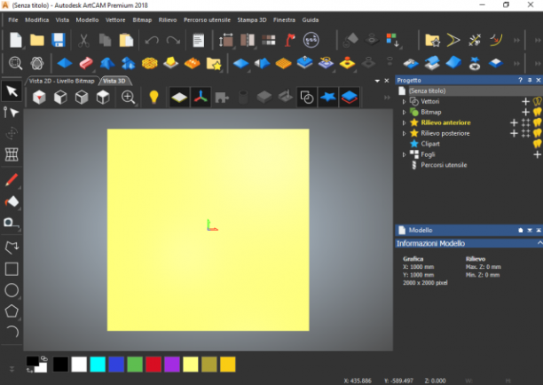Toggle Vettori visibility light bulb

537,101
